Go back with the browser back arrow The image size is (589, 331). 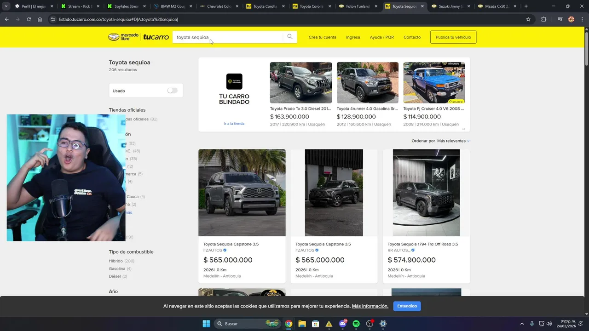[x=6, y=19]
